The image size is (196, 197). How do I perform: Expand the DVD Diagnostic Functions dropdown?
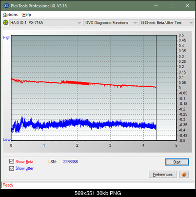(x=111, y=23)
